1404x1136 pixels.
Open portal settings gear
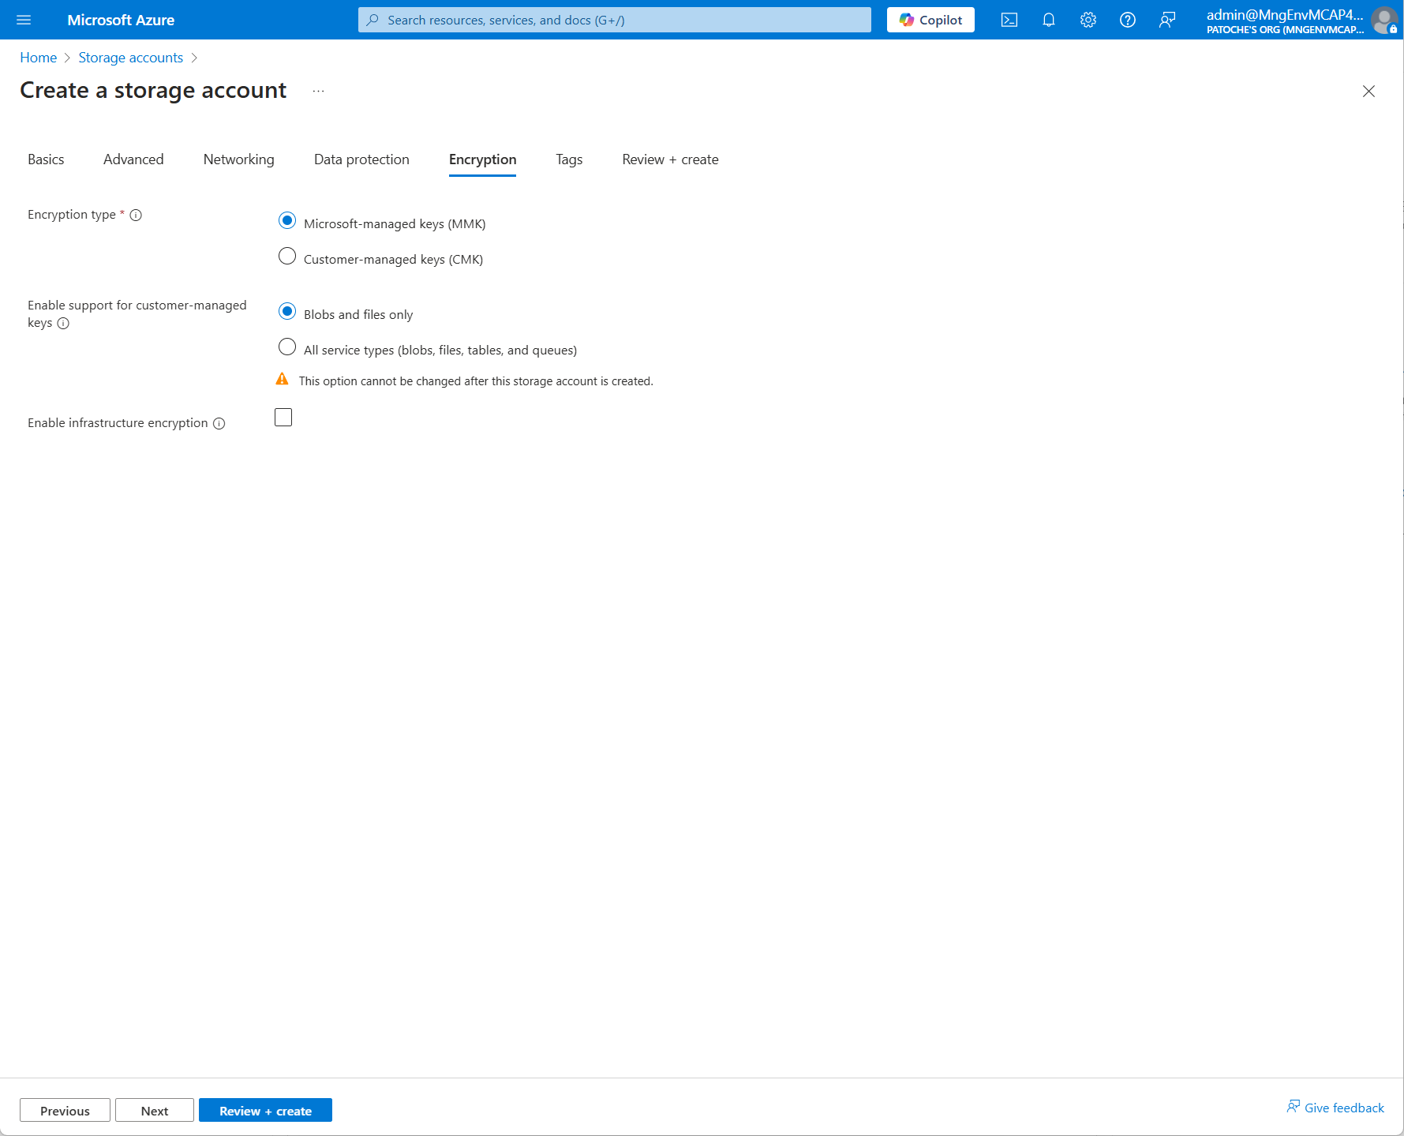(x=1088, y=20)
